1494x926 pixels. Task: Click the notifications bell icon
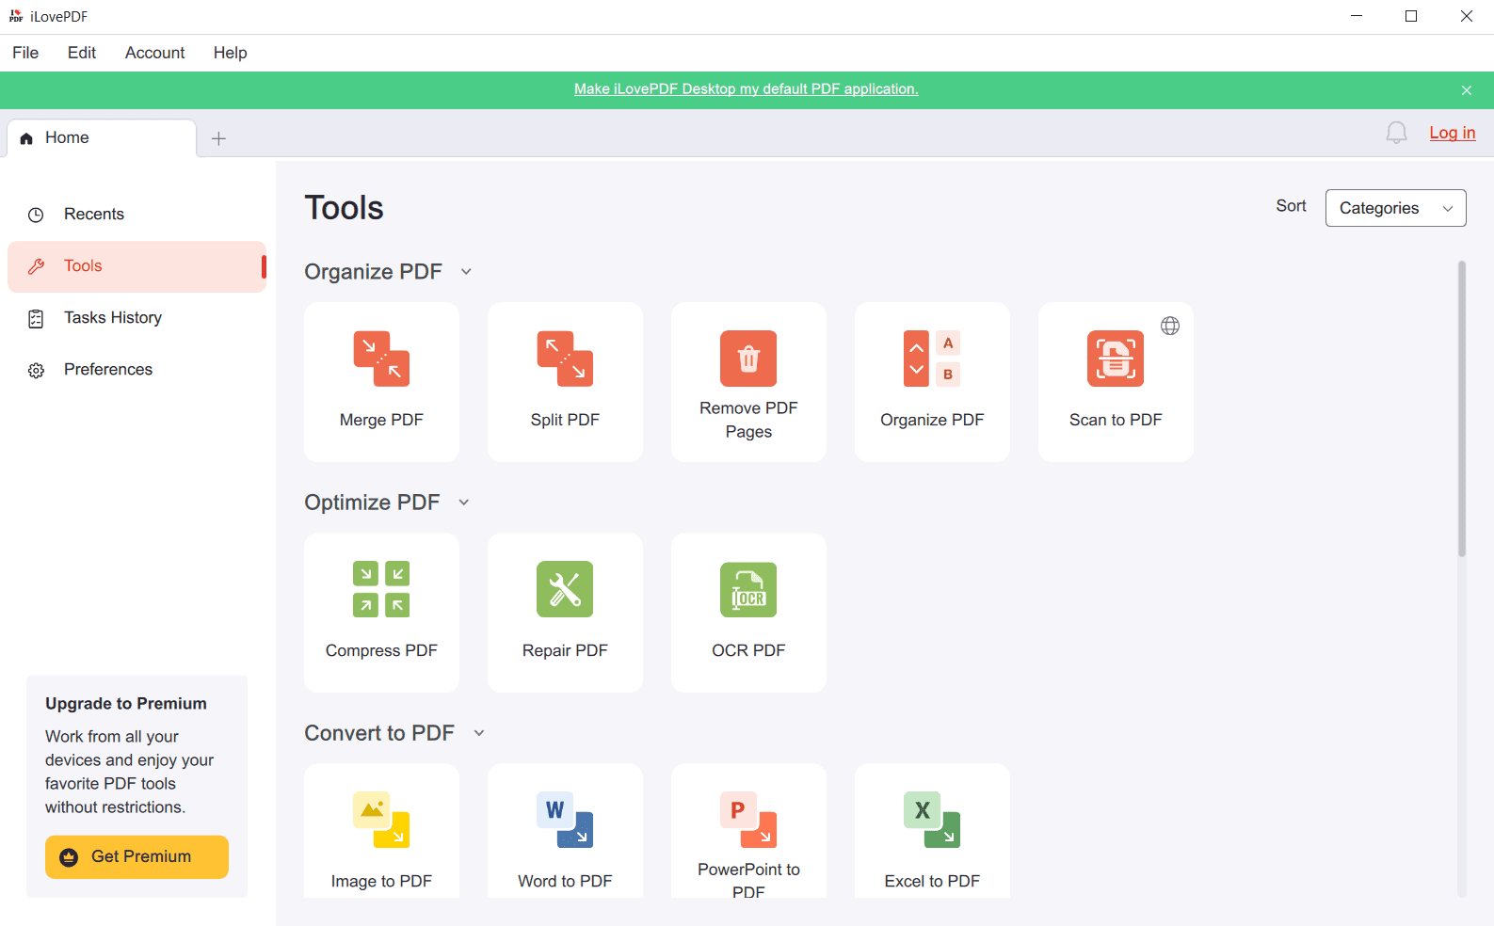1396,133
